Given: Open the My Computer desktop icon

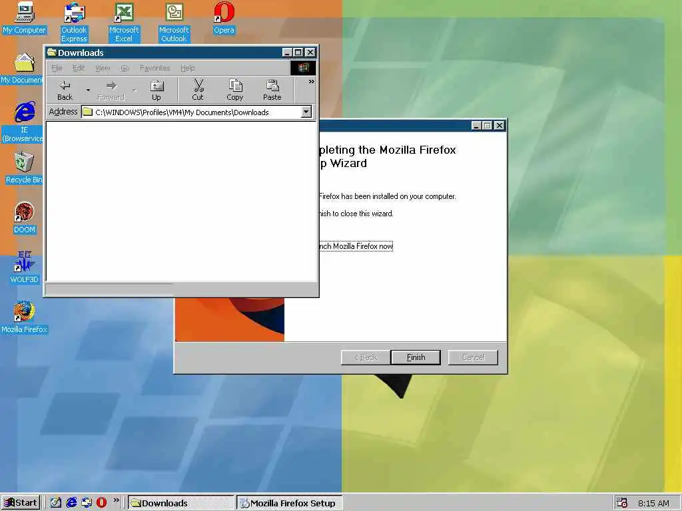Looking at the screenshot, I should (25, 18).
